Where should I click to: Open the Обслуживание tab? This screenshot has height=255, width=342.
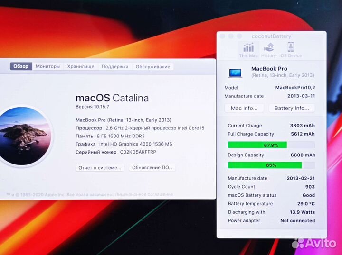[152, 66]
